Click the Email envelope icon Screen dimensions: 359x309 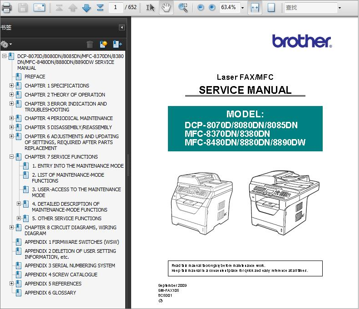(39, 8)
